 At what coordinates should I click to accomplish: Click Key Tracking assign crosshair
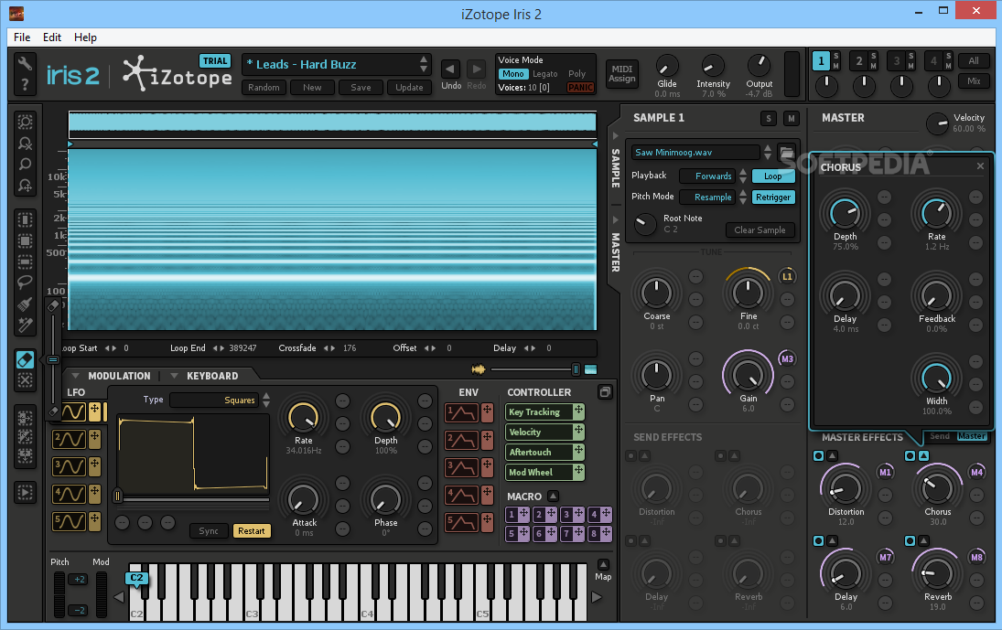[x=578, y=411]
